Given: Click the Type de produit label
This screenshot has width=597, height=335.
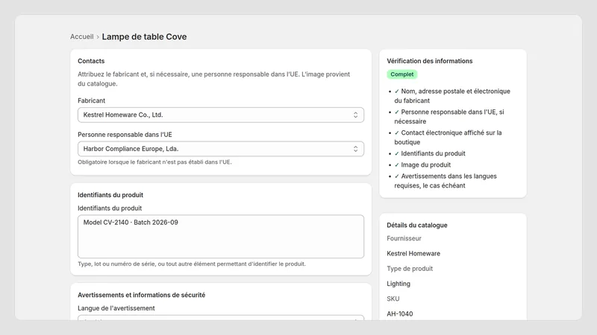Looking at the screenshot, I should [x=410, y=269].
